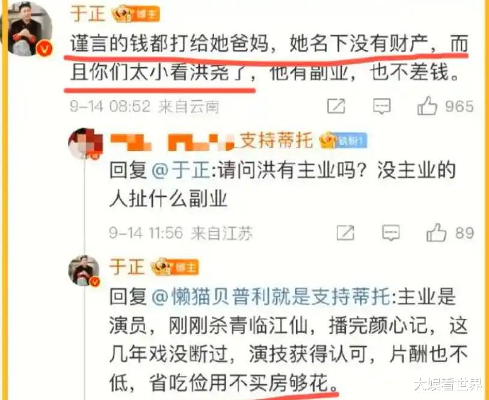Image resolution: width=489 pixels, height=400 pixels.
Task: Tap the crown badge in bottom 于正 reply
Action: [x=161, y=267]
